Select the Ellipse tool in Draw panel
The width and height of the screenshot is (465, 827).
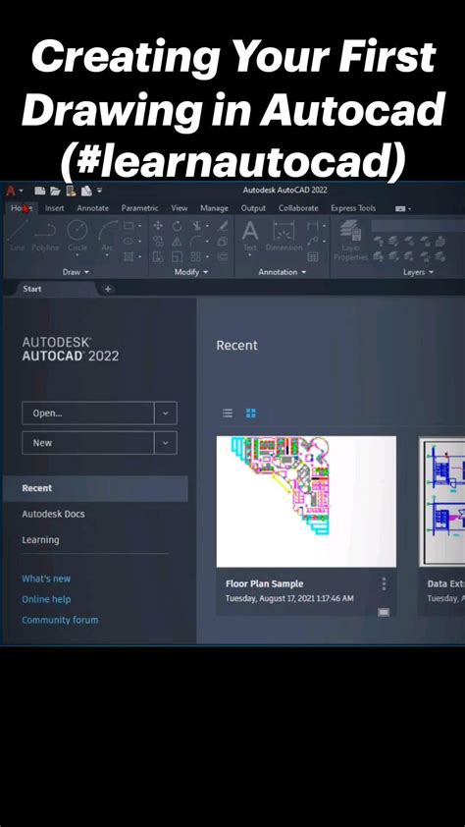point(128,241)
